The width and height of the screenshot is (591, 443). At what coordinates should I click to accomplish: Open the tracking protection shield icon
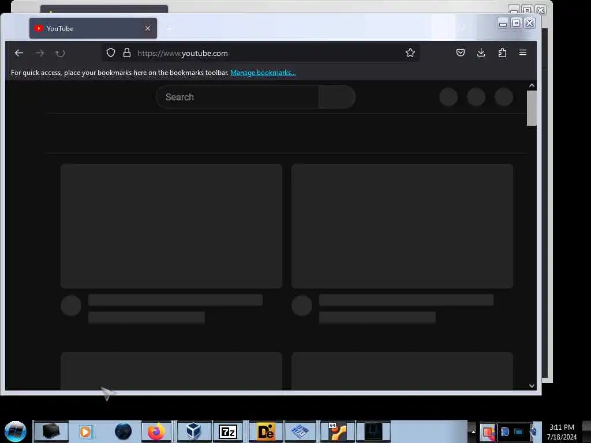[x=110, y=52]
